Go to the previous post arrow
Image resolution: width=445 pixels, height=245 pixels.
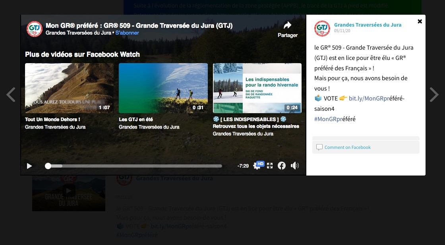[11, 95]
